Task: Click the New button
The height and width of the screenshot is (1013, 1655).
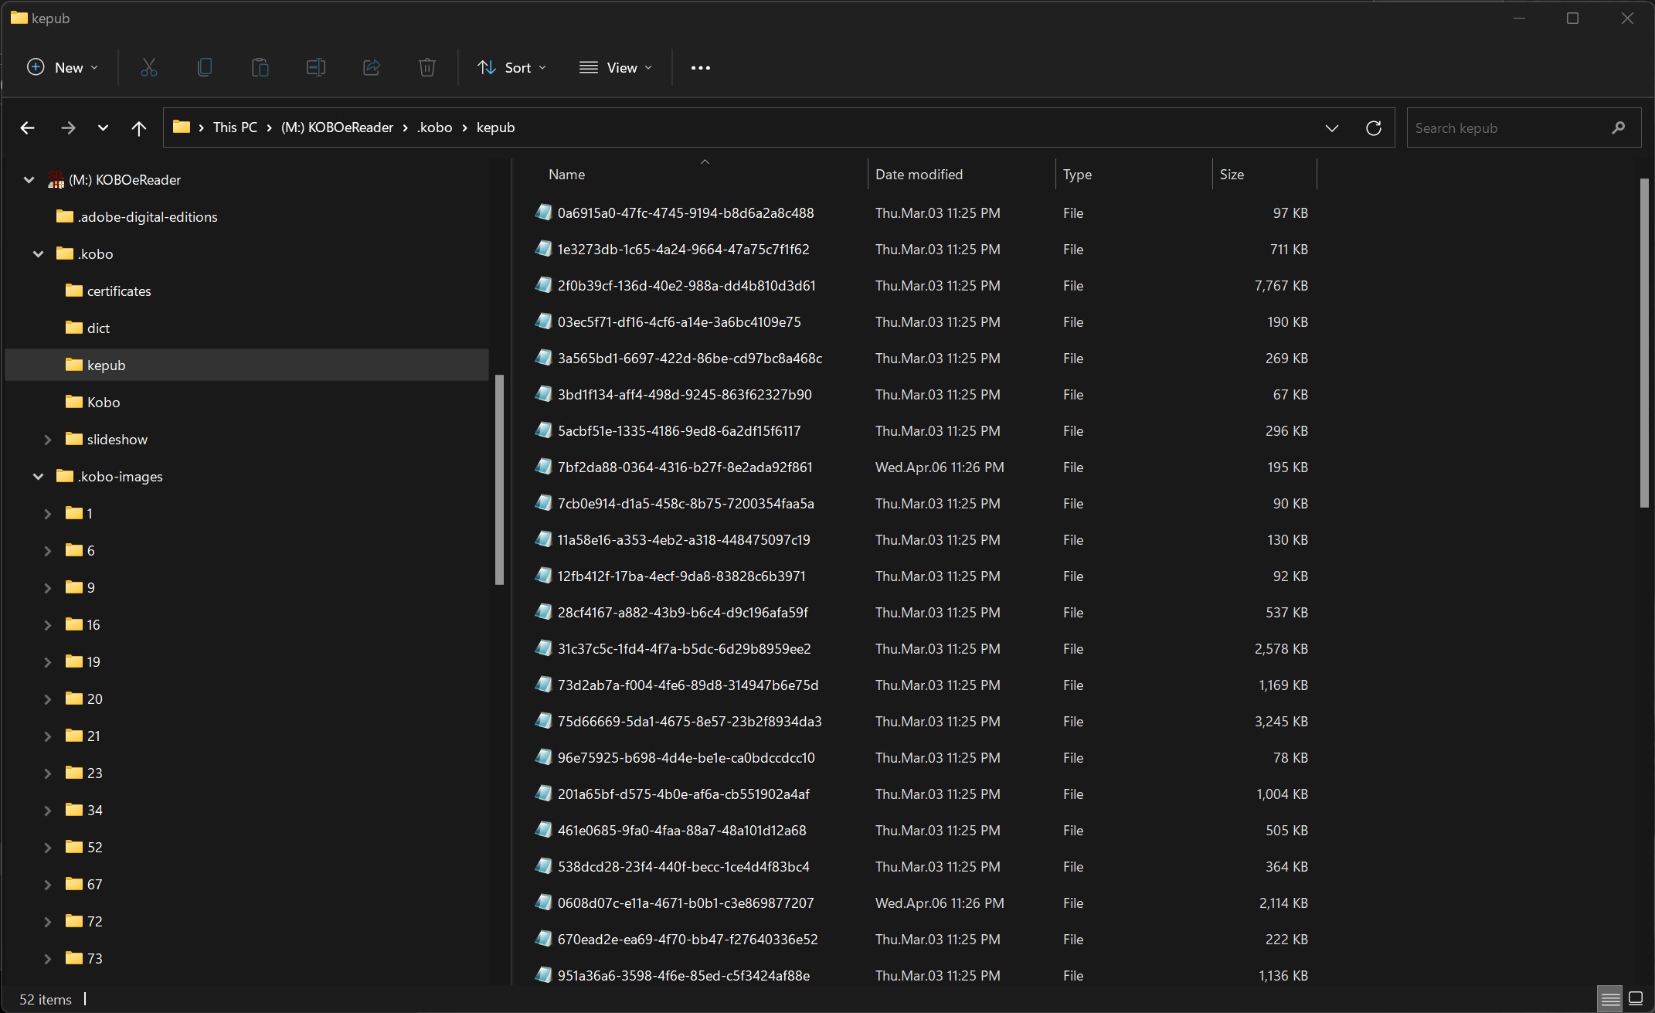Action: click(62, 68)
